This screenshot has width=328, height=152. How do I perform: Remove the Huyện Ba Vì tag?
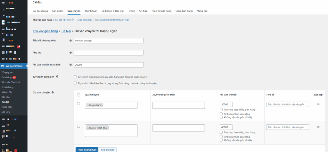pyautogui.click(x=88, y=105)
